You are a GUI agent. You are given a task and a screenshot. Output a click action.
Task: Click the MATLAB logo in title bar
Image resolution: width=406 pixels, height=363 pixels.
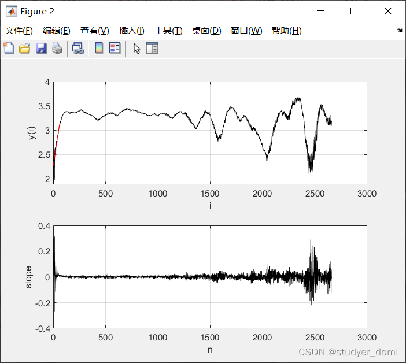[12, 12]
